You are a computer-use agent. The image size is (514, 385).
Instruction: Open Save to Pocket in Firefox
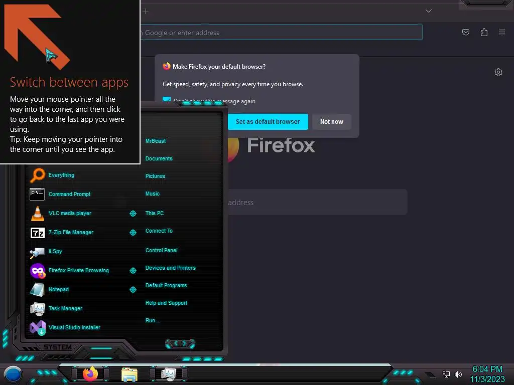pyautogui.click(x=466, y=32)
